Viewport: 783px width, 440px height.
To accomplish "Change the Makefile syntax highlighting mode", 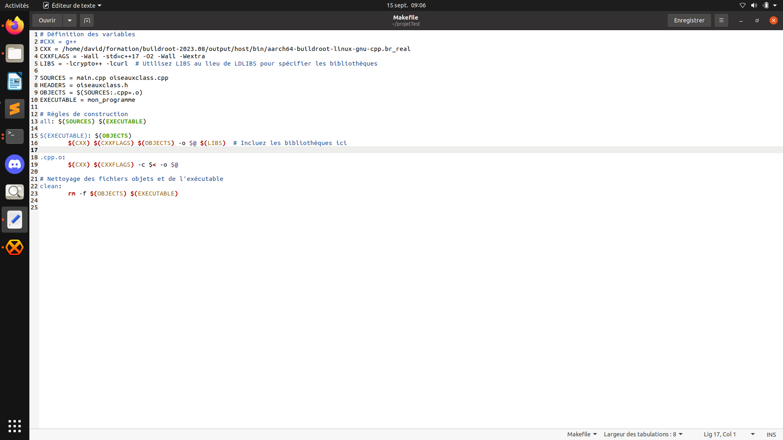I will [582, 434].
